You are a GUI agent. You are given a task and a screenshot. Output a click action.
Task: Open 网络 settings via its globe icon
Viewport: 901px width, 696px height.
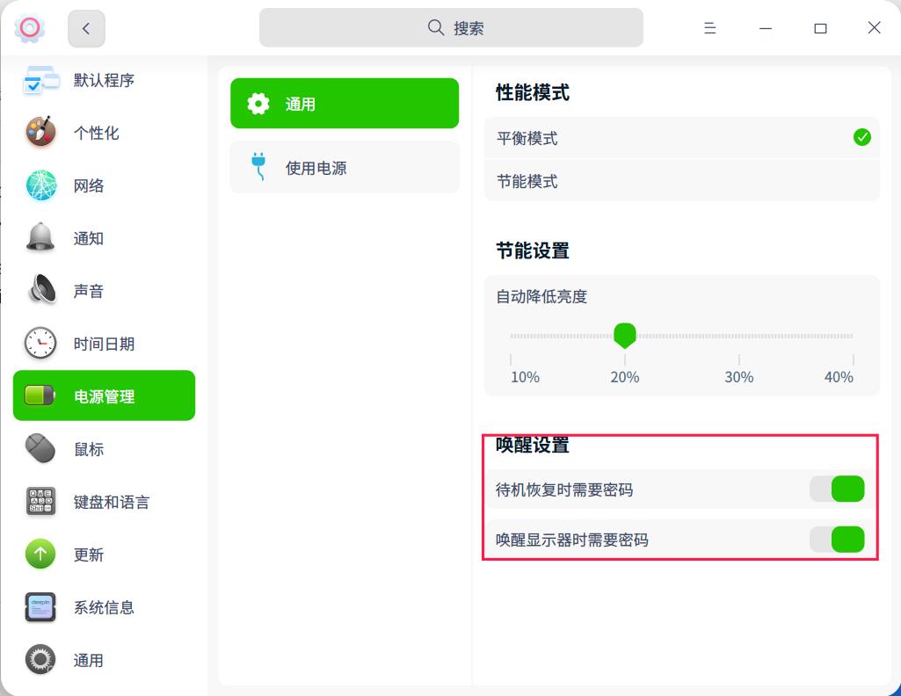click(x=39, y=185)
